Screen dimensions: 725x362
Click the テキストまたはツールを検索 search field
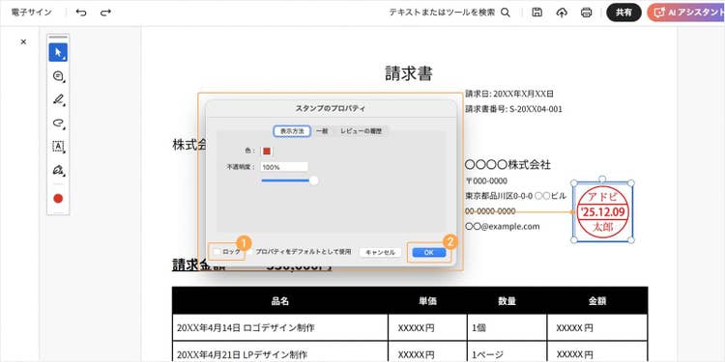pos(442,13)
